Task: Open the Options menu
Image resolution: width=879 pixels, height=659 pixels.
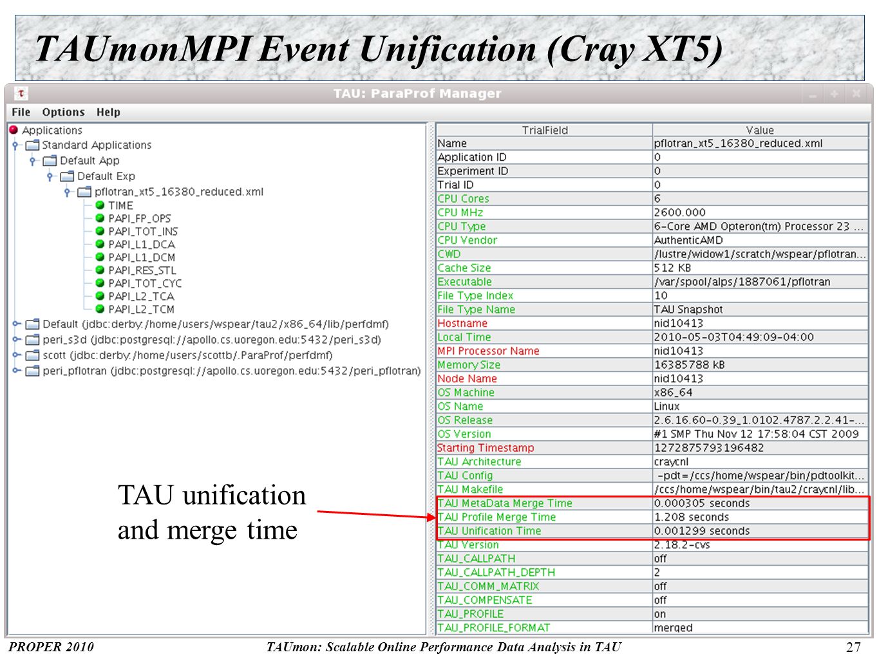Action: point(64,112)
